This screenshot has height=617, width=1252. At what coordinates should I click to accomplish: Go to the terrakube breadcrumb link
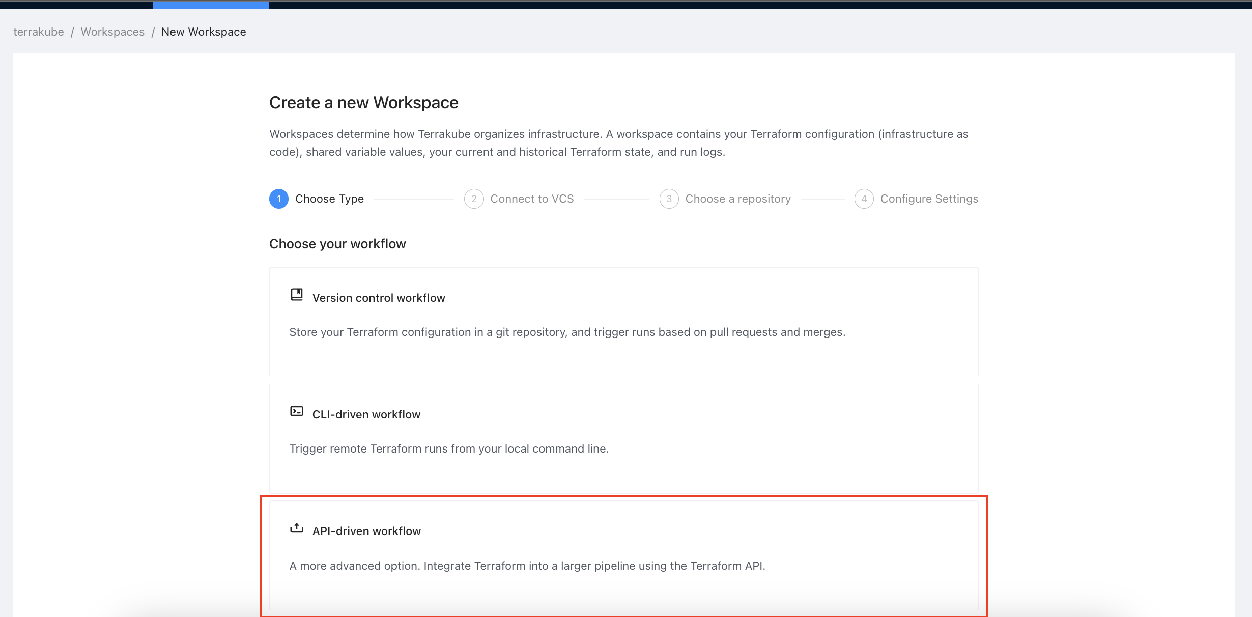(x=39, y=32)
